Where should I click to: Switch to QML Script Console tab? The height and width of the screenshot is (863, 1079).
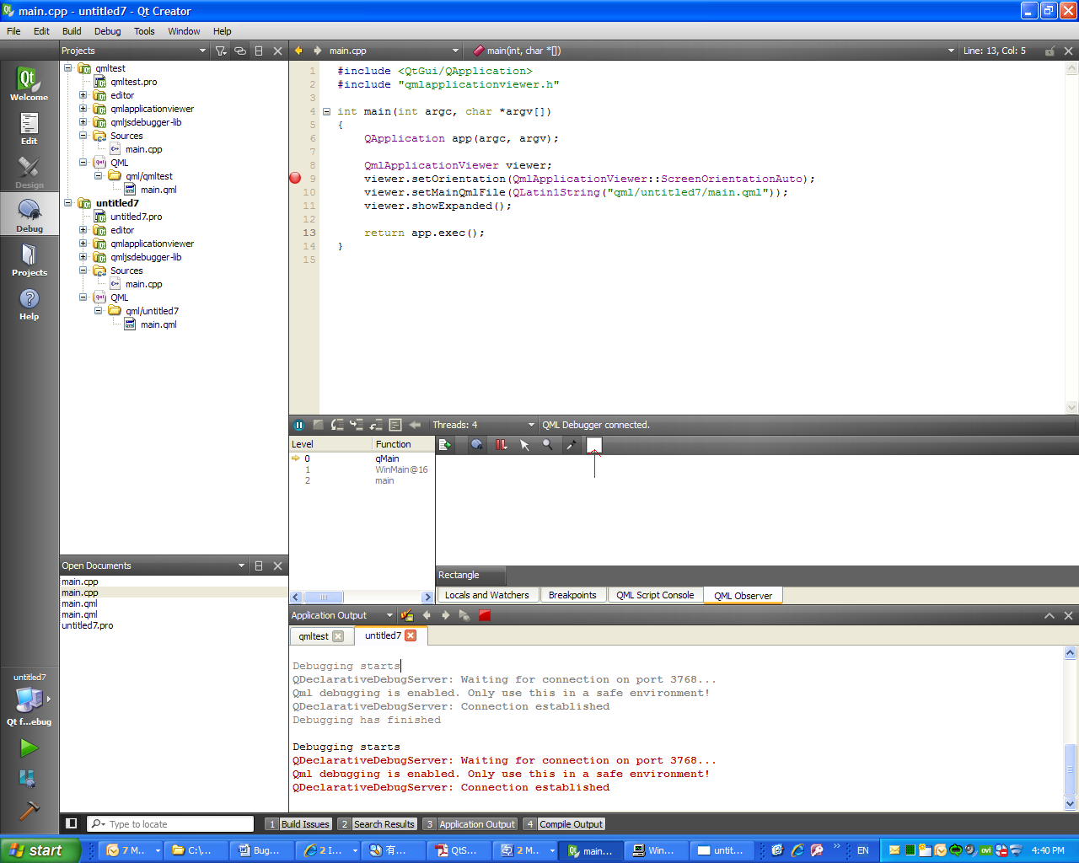pos(655,595)
